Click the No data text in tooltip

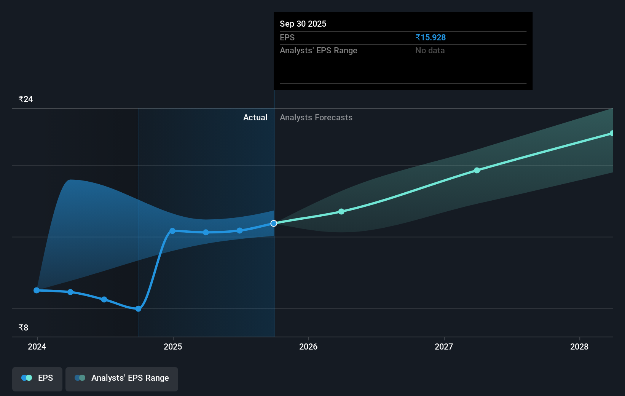(x=430, y=50)
